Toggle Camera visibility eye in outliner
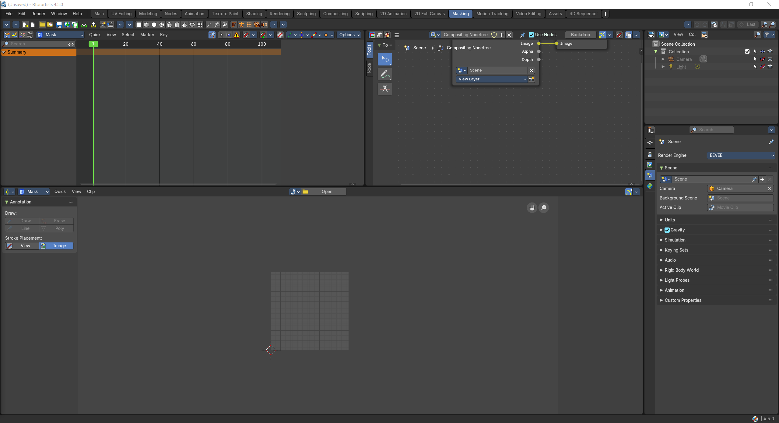Viewport: 779px width, 423px height. point(762,59)
